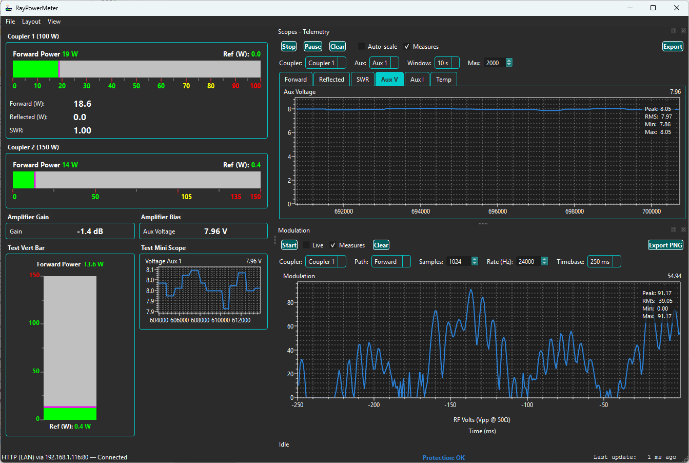Viewport: 689px width, 463px height.
Task: Open the Modulation Coupler dropdown
Action: click(x=326, y=262)
